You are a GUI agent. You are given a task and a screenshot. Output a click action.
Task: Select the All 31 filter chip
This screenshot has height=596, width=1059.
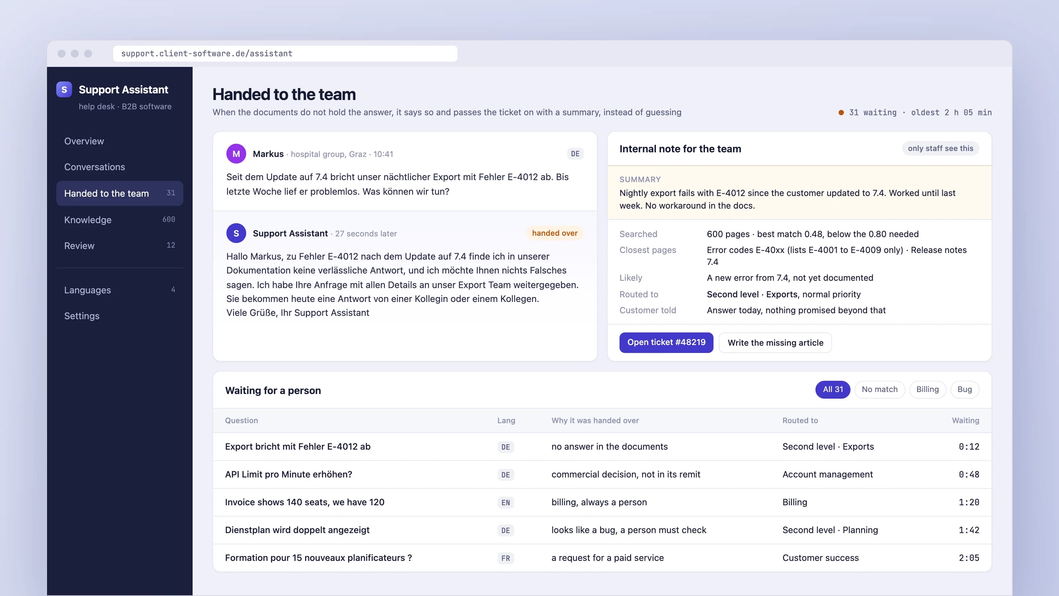(833, 389)
